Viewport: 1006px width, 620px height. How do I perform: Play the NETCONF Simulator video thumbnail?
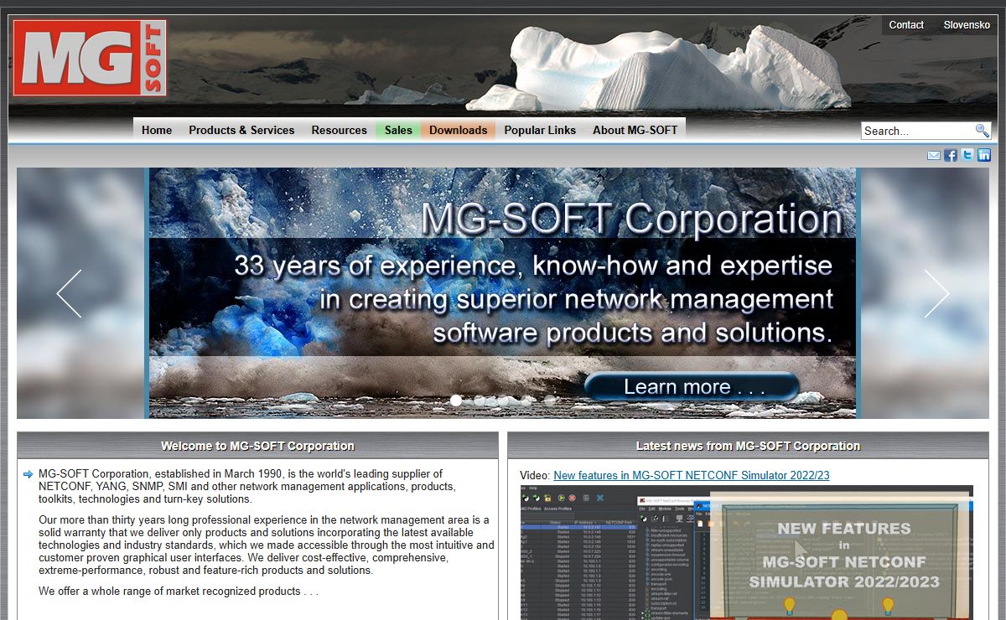pos(746,552)
